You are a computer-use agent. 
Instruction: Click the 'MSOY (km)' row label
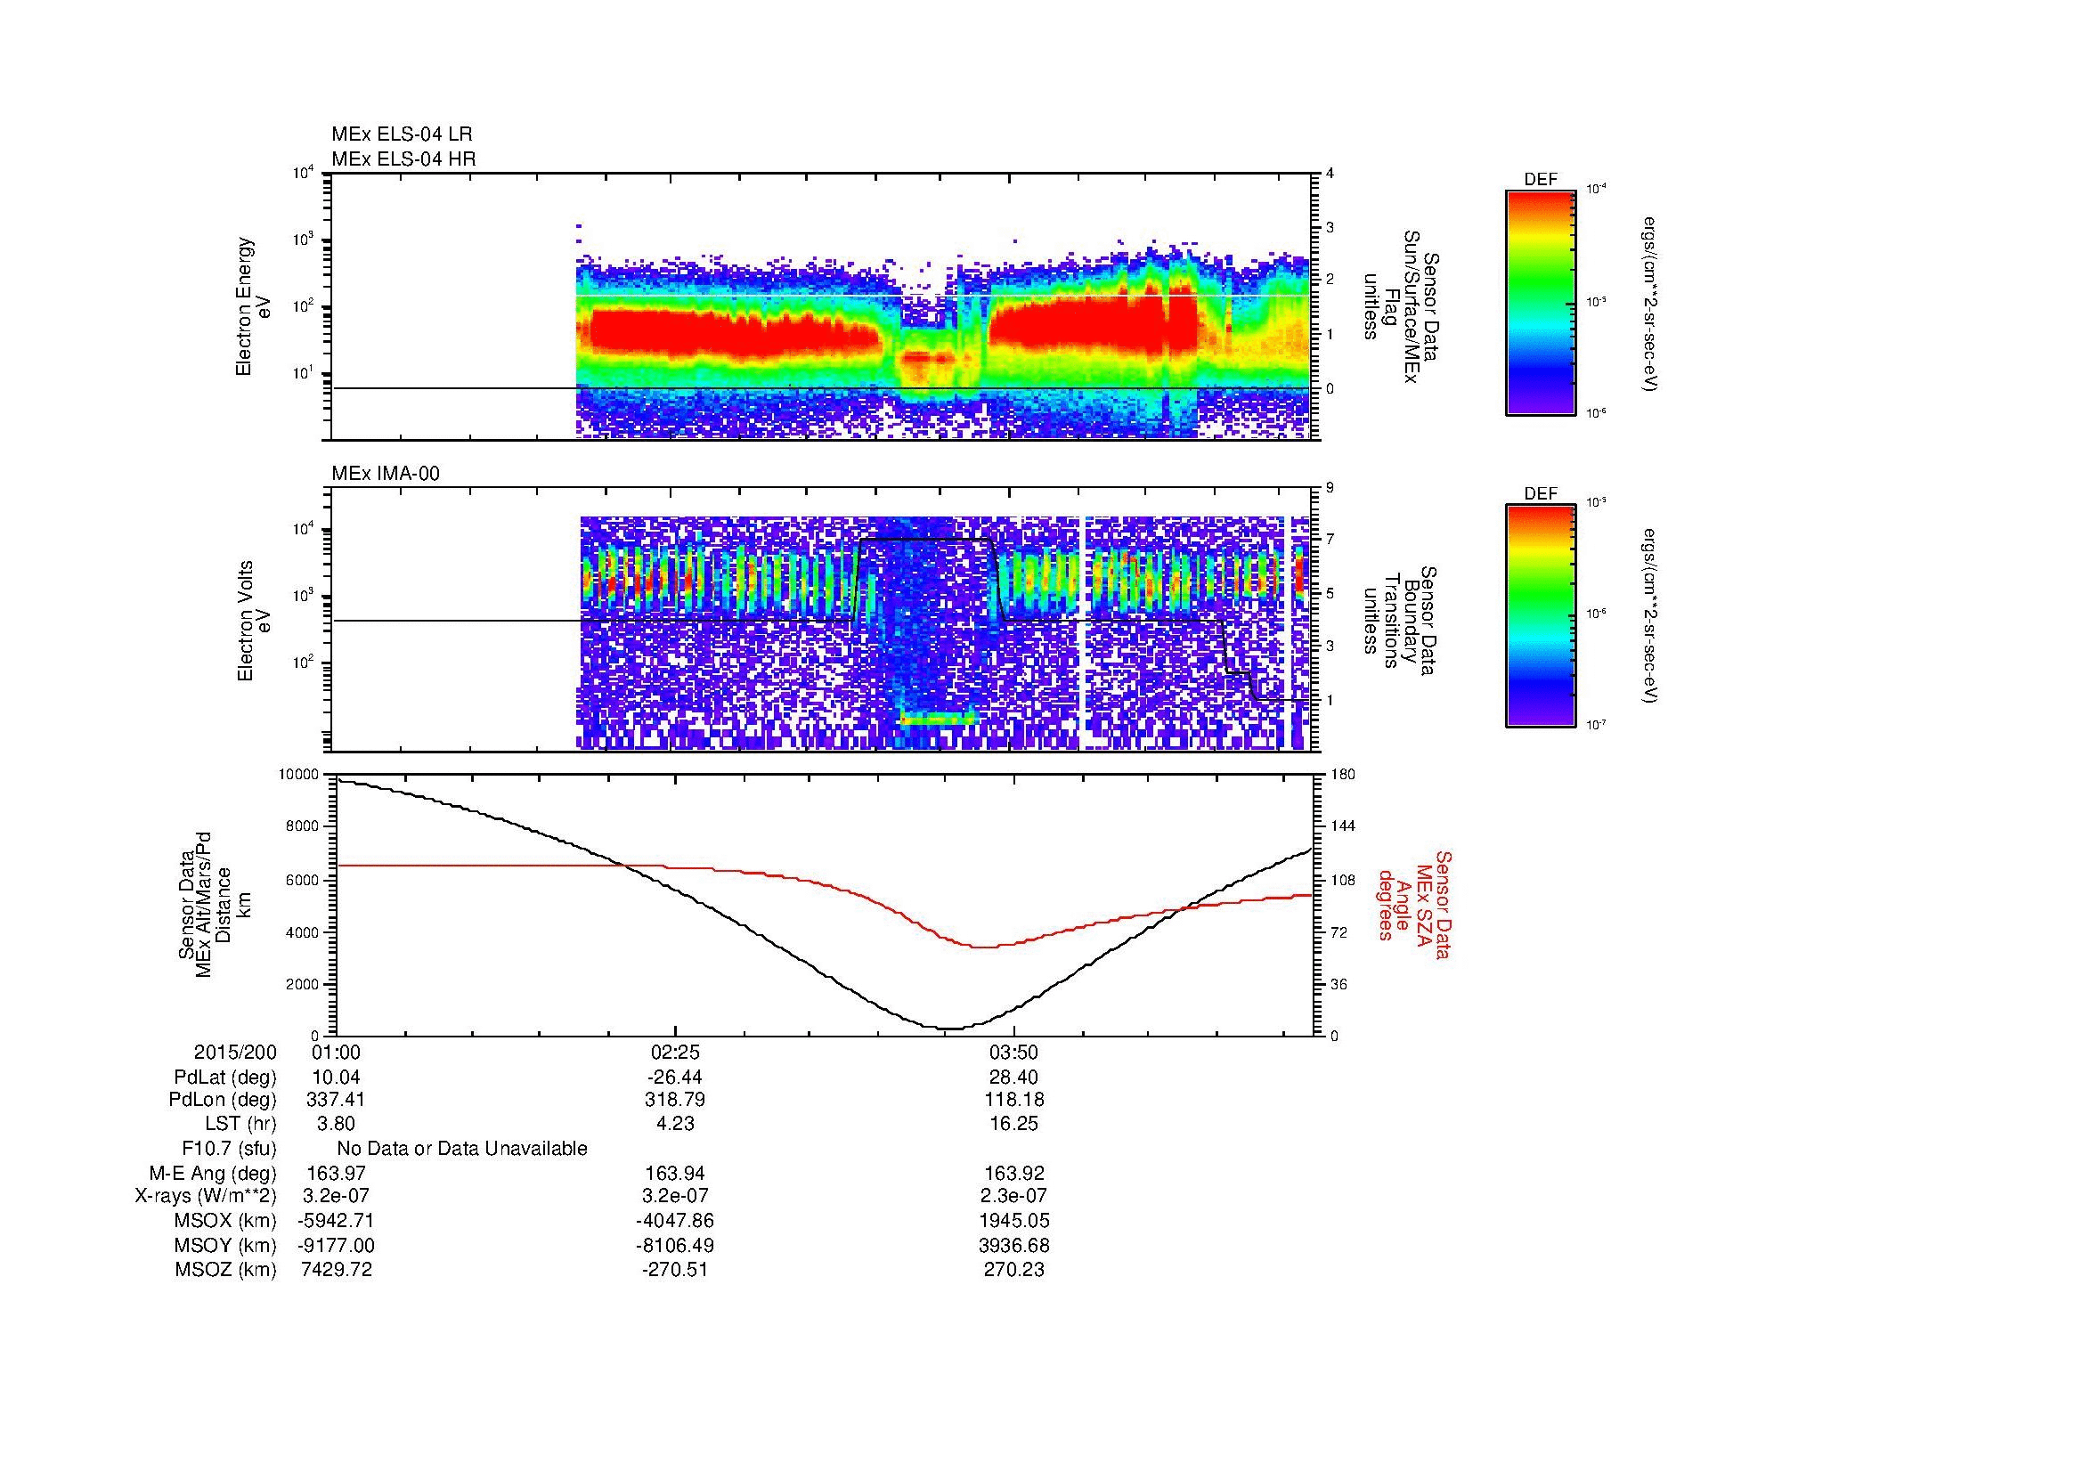point(226,1245)
